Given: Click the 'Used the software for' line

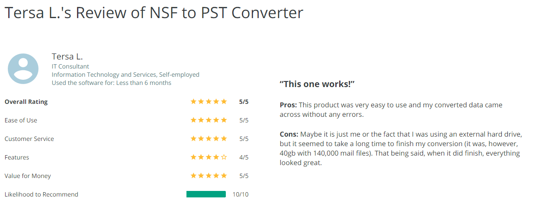Looking at the screenshot, I should click(112, 83).
